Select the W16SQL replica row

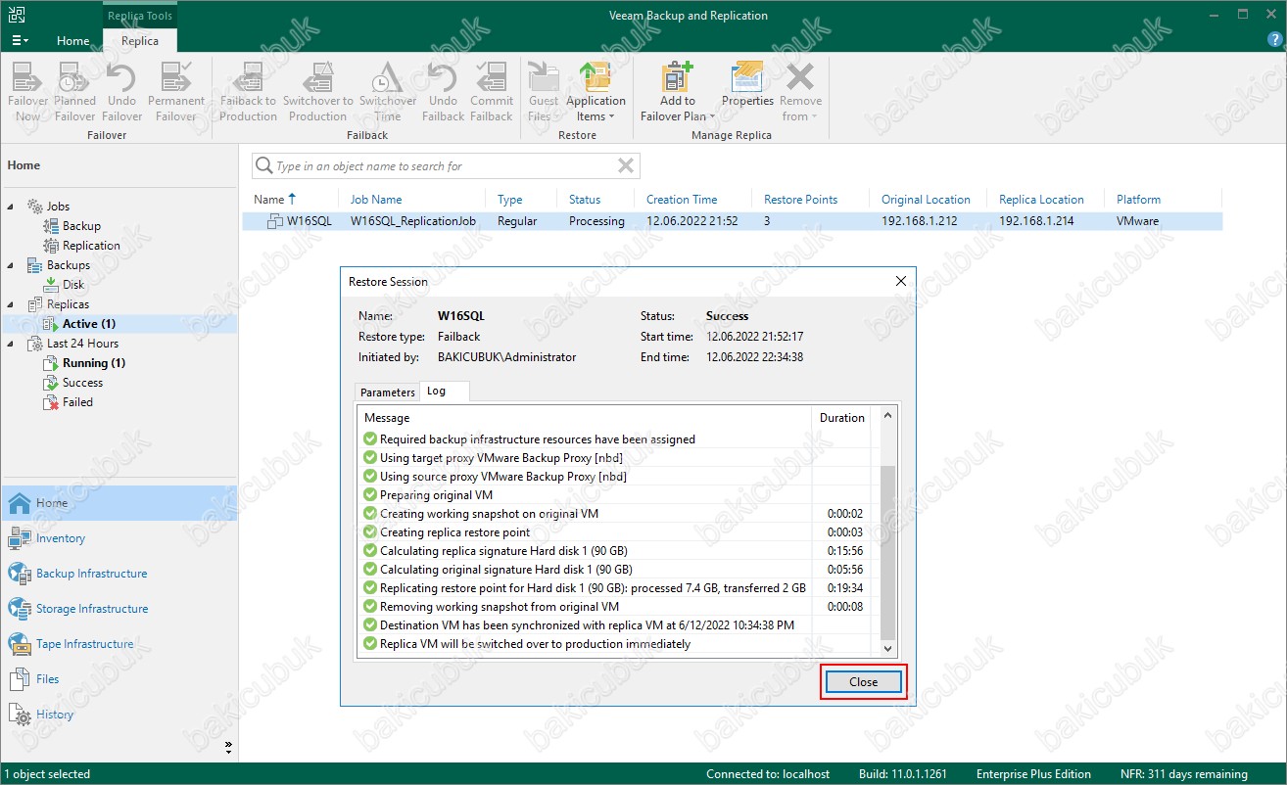point(733,221)
